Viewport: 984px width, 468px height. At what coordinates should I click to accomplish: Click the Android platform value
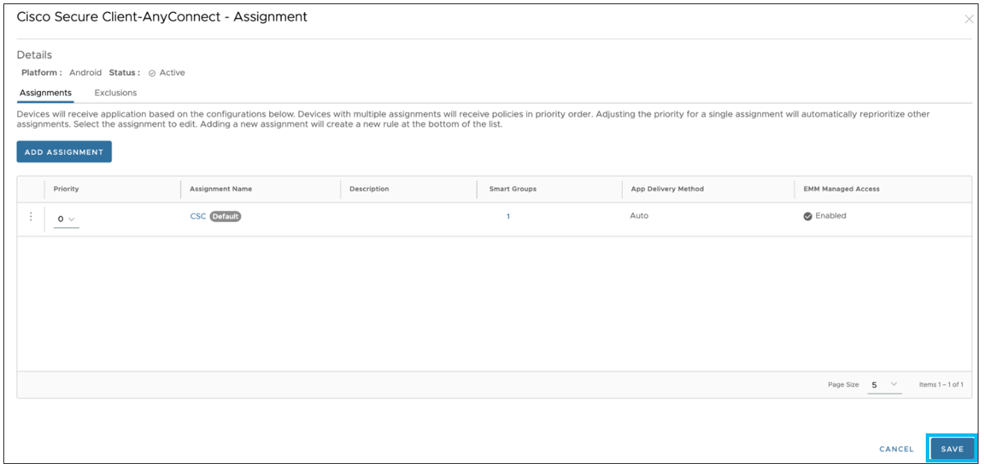(x=85, y=73)
